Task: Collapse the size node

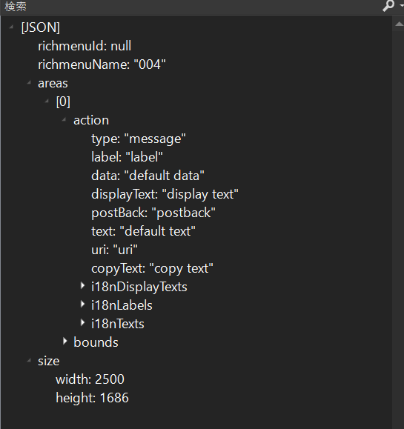Action: pyautogui.click(x=29, y=361)
